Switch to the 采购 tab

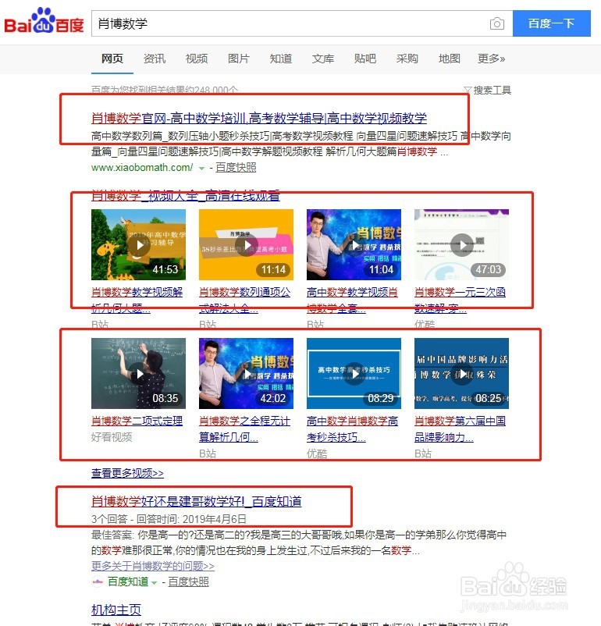[407, 59]
